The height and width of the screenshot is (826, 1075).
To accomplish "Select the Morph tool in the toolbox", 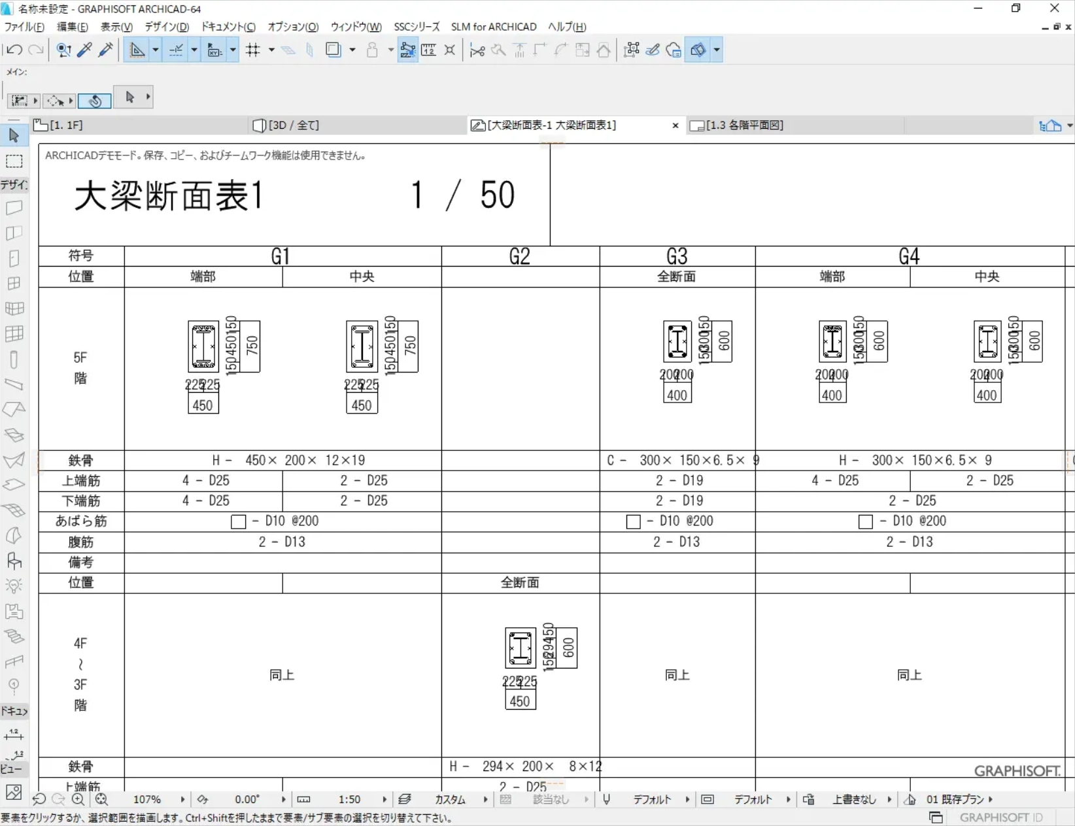I will [x=14, y=535].
